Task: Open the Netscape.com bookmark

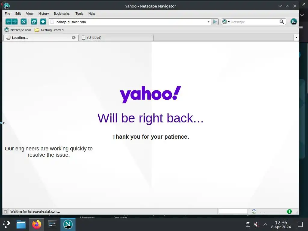Action: (18, 30)
